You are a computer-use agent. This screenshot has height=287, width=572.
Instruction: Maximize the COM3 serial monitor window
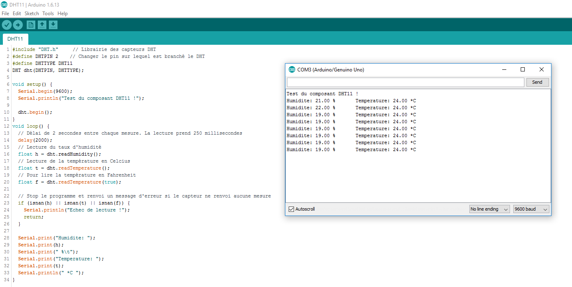click(x=523, y=69)
